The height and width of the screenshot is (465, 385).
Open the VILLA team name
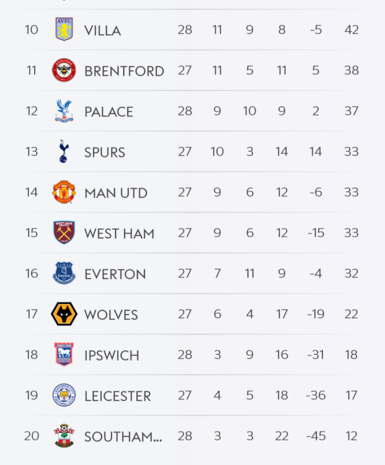[102, 30]
